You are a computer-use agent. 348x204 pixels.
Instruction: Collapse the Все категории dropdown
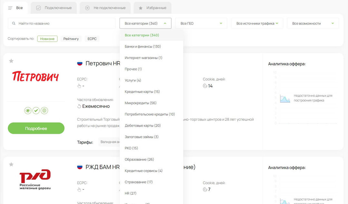click(x=145, y=23)
